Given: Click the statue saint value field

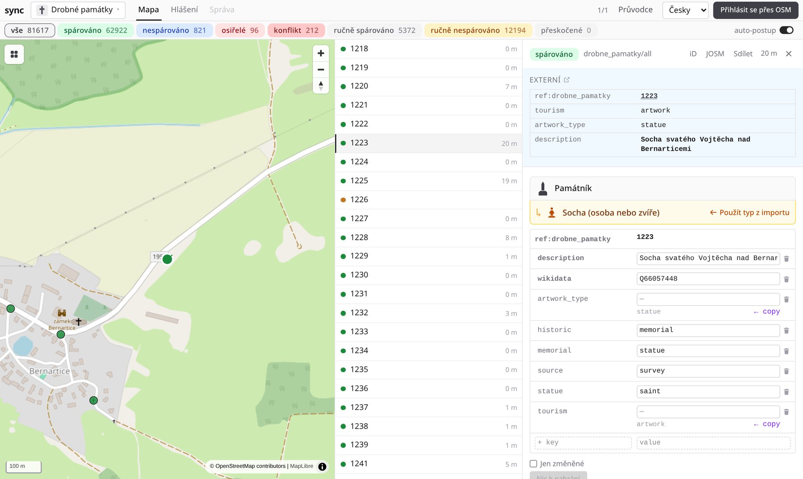Looking at the screenshot, I should coord(708,392).
